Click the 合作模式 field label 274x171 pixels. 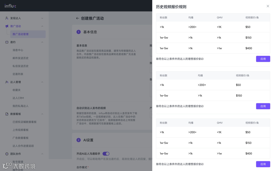pos(82,167)
